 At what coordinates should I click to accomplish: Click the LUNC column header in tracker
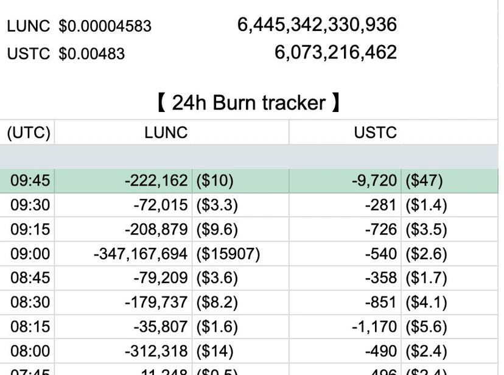click(x=166, y=132)
